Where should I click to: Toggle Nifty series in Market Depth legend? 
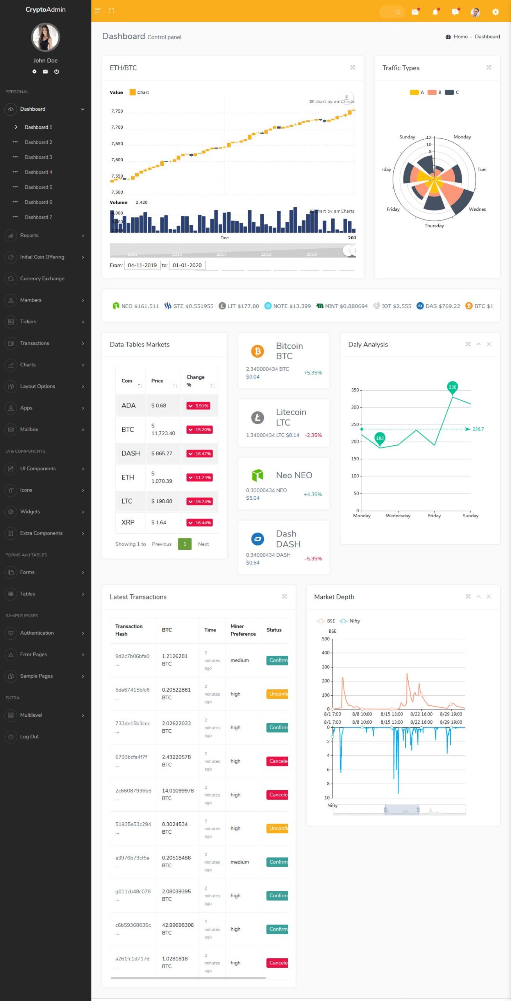pos(350,621)
